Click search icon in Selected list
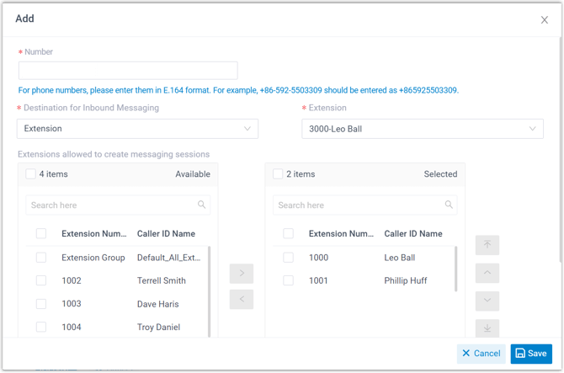The height and width of the screenshot is (373, 564). 450,205
